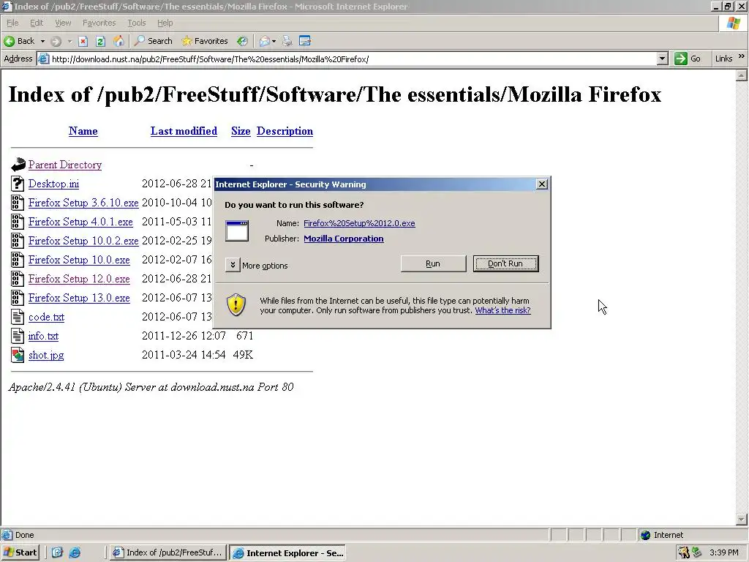749x562 pixels.
Task: Open the Firefox%20Setup%2012.0.exe name link
Action: tap(359, 223)
